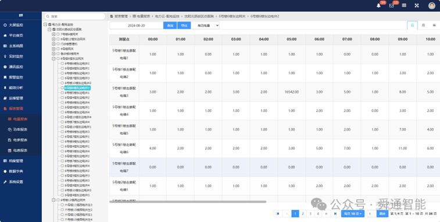Go to next page arrow
Image resolution: width=440 pixels, height=222 pixels.
326,214
